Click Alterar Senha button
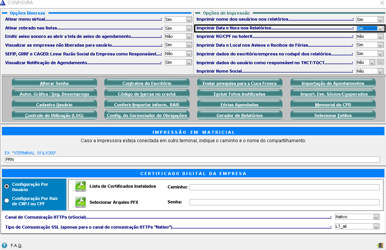The image size is (386, 250). point(54,83)
